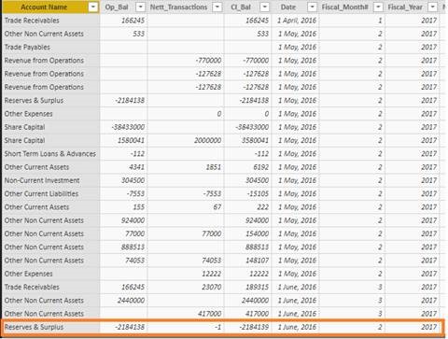Click the 154000 Cl_Bal cell
This screenshot has height=339, width=448.
click(x=247, y=233)
